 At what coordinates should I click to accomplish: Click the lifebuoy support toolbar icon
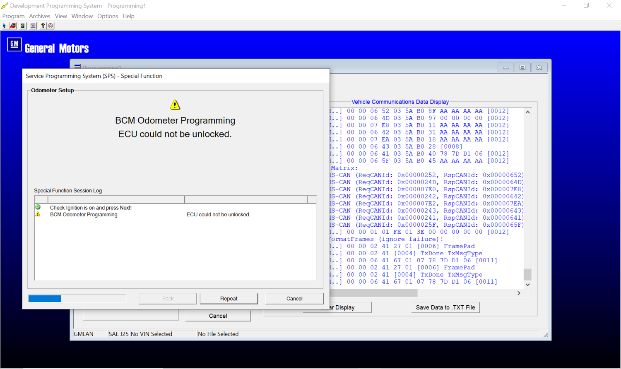[51, 26]
